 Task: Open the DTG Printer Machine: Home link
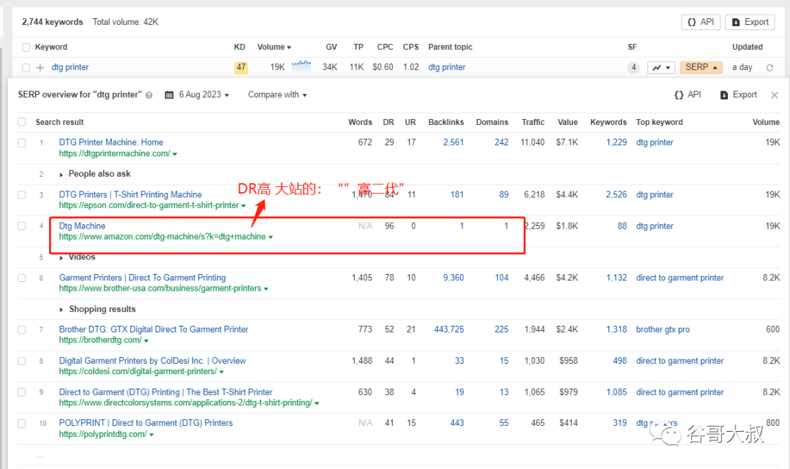111,142
